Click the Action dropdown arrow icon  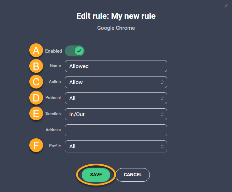[x=162, y=82]
